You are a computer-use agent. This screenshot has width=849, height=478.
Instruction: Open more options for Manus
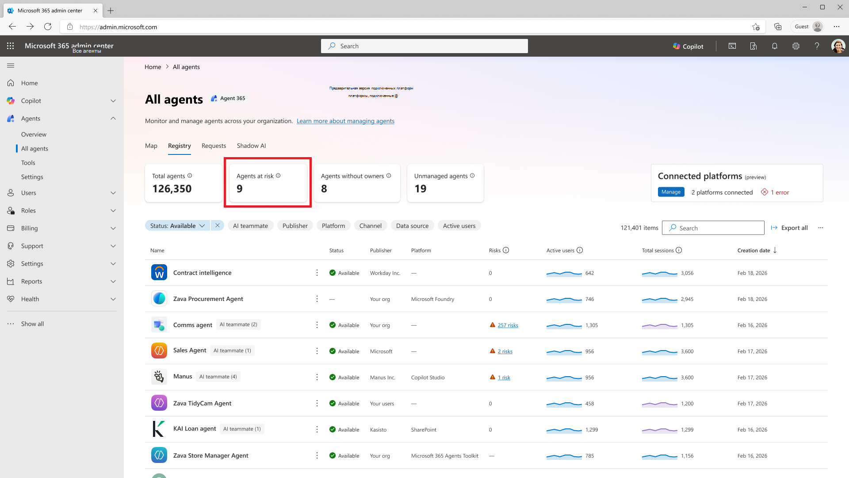tap(317, 377)
